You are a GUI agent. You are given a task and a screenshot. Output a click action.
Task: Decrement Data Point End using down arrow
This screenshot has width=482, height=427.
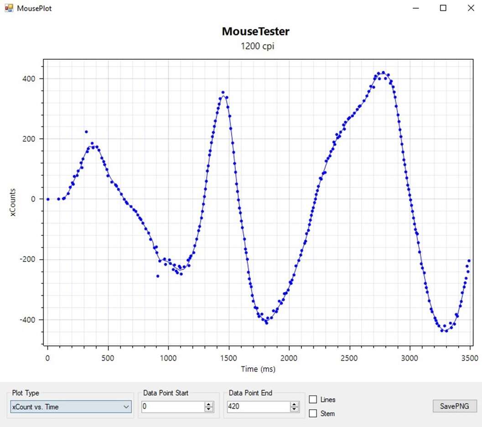coord(295,409)
